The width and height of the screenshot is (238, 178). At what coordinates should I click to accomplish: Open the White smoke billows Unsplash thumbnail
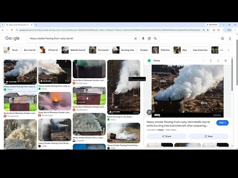coord(89,124)
